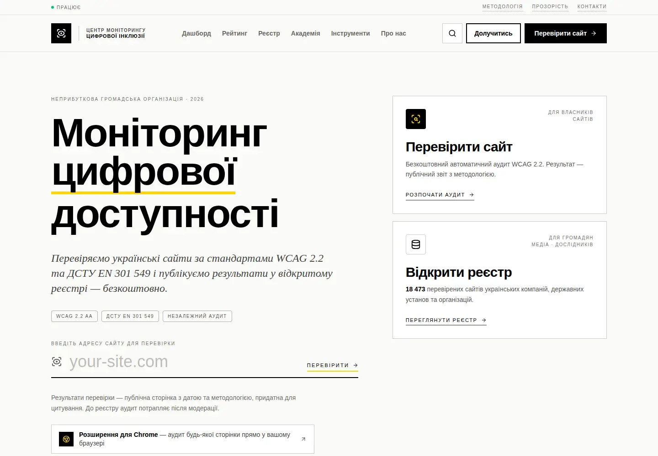Click the 'Незалежний аудит' tag

point(197,316)
